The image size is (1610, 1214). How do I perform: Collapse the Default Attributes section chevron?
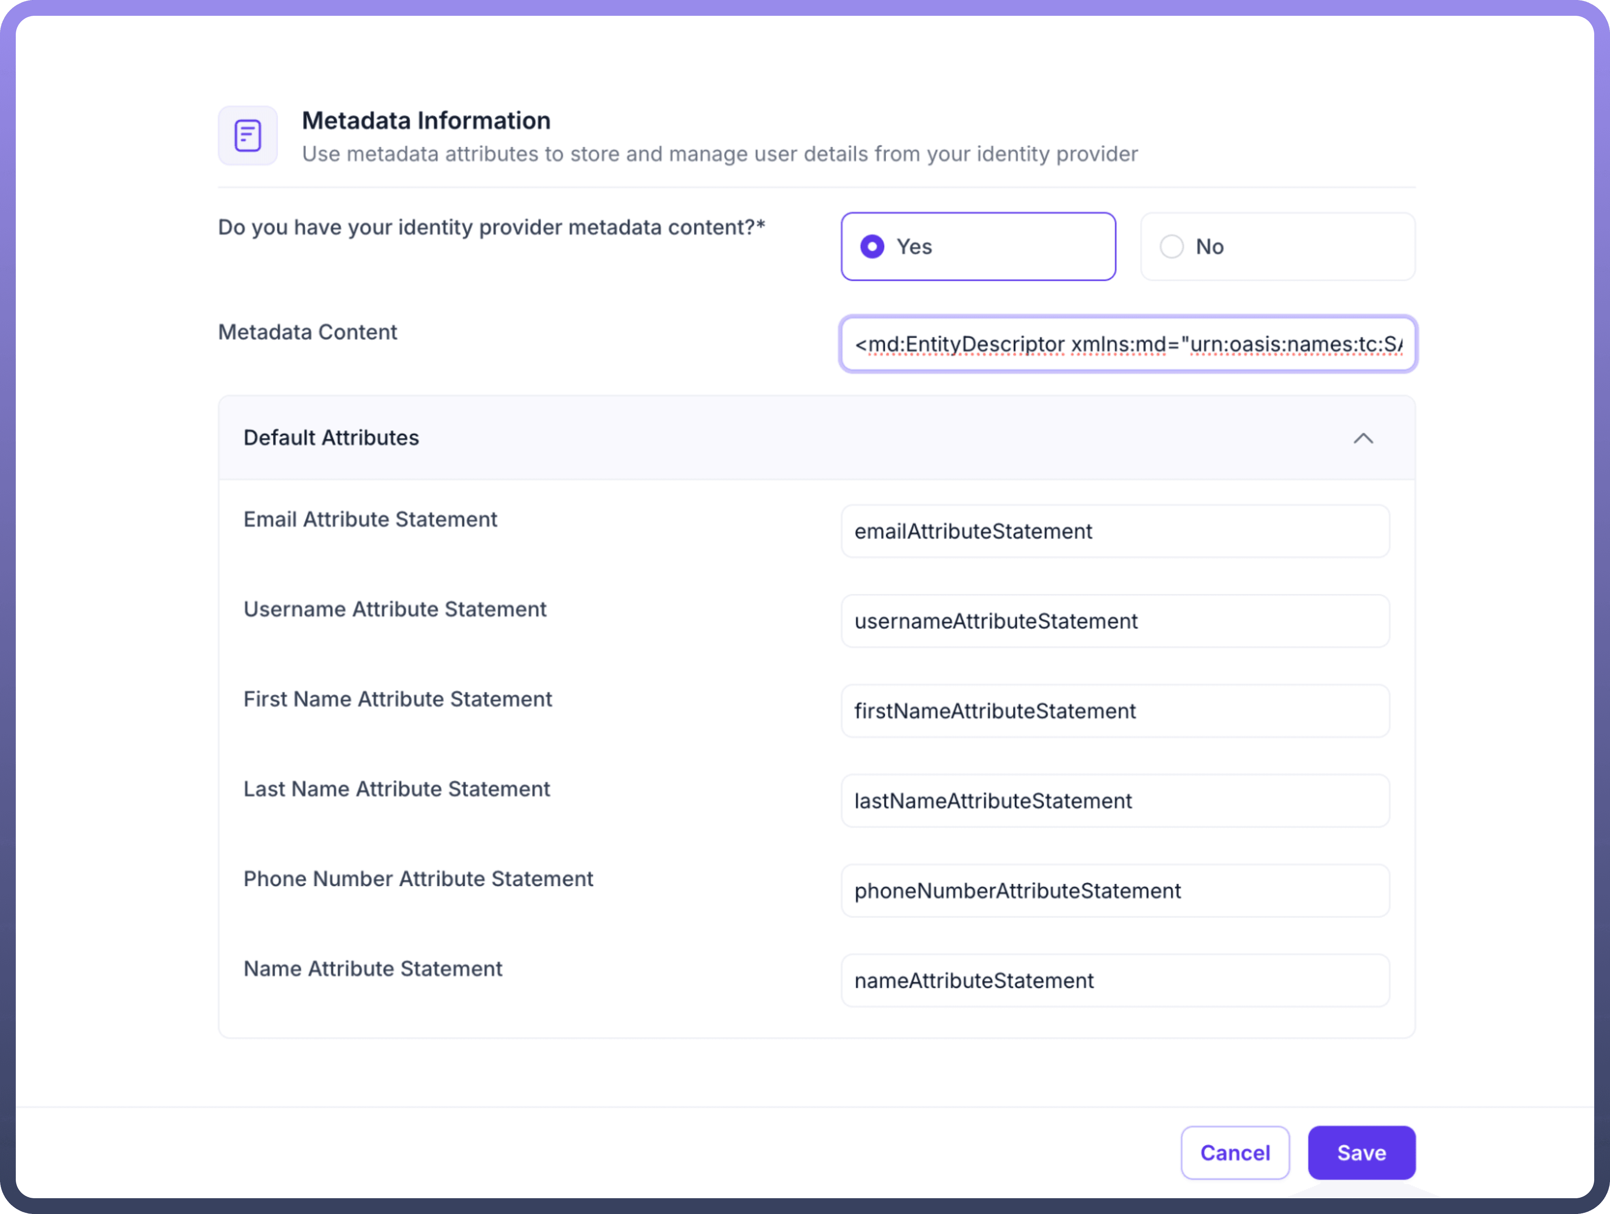coord(1362,438)
